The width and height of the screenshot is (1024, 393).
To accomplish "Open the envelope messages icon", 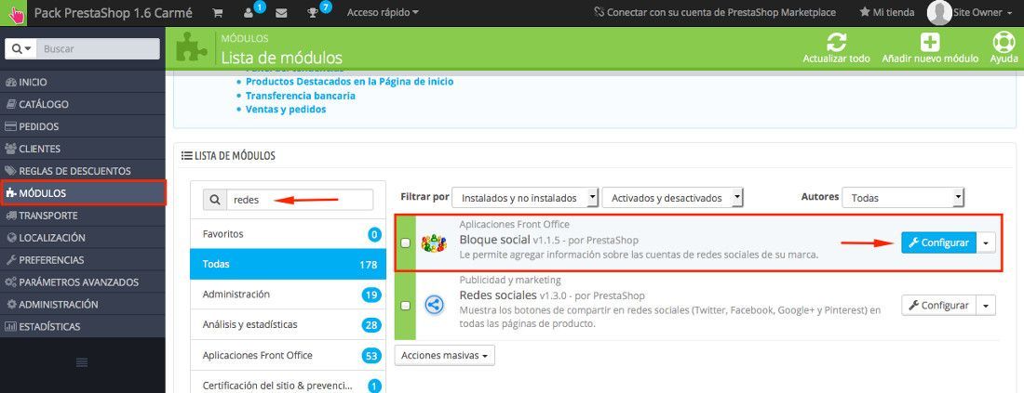I will tap(281, 13).
